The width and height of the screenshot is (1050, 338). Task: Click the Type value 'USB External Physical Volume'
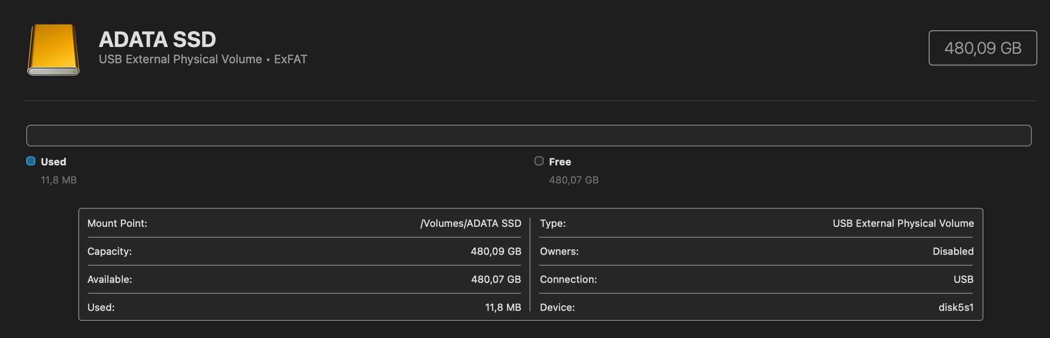(903, 223)
